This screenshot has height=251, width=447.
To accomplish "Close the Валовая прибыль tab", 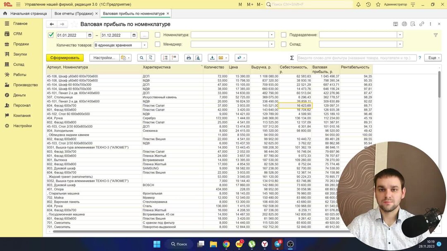I will click(168, 13).
